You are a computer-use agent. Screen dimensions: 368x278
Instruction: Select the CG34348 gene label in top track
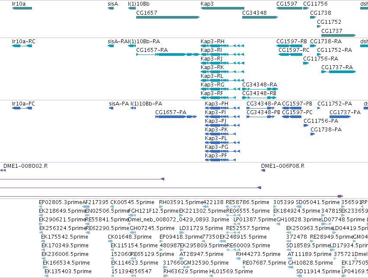point(254,13)
